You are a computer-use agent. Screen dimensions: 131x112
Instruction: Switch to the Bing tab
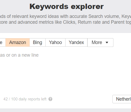37,42
